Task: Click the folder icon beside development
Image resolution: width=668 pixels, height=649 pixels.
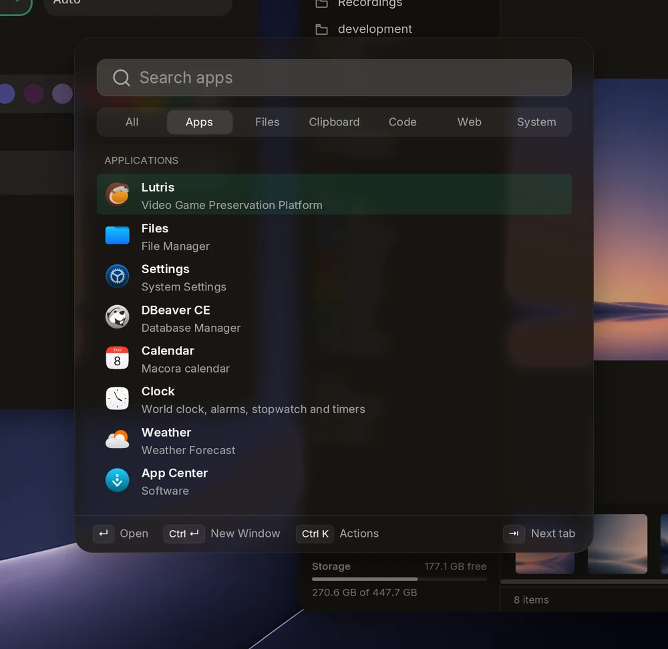Action: click(322, 29)
